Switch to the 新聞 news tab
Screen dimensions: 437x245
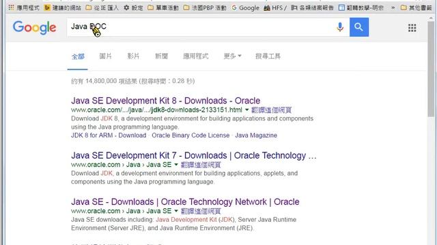pyautogui.click(x=161, y=56)
